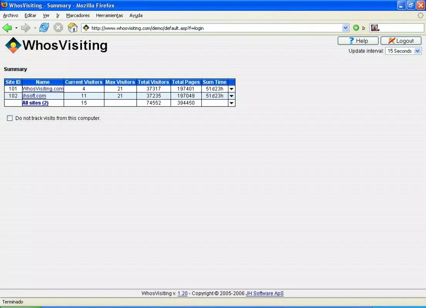This screenshot has height=308, width=426.
Task: Click the stop loading icon
Action: (58, 28)
